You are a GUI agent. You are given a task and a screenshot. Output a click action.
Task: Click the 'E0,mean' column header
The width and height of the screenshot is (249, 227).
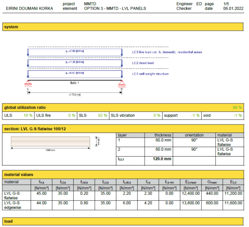[x=191, y=182]
